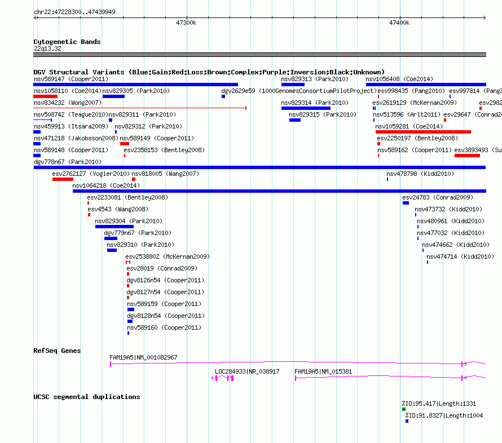Click the green segmental duplication marker

(404, 409)
